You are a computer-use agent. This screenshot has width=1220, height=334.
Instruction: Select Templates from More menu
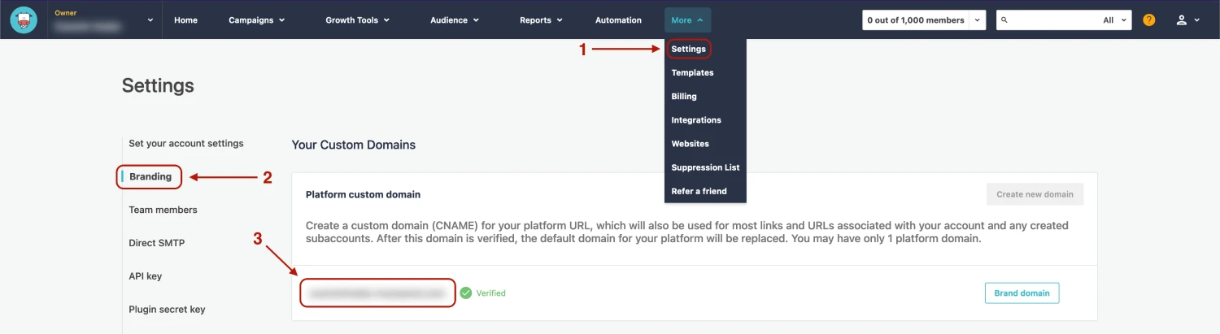pos(692,72)
